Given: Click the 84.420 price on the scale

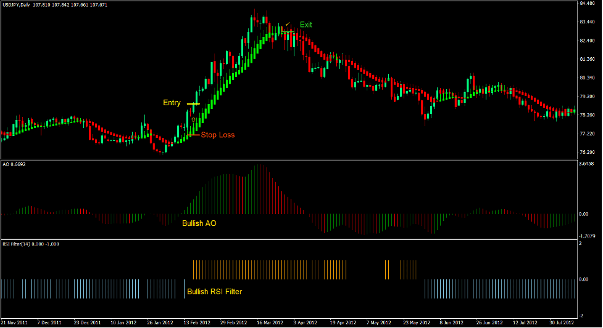Looking at the screenshot, I should 587,3.
